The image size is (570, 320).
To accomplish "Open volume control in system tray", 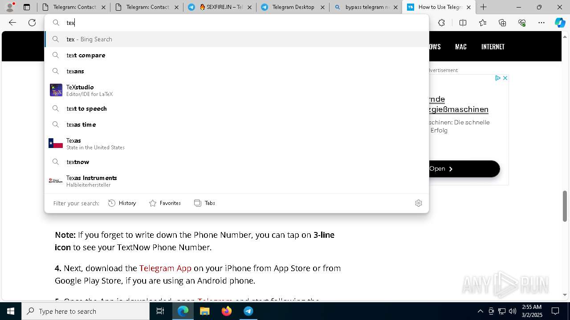I will click(x=513, y=311).
